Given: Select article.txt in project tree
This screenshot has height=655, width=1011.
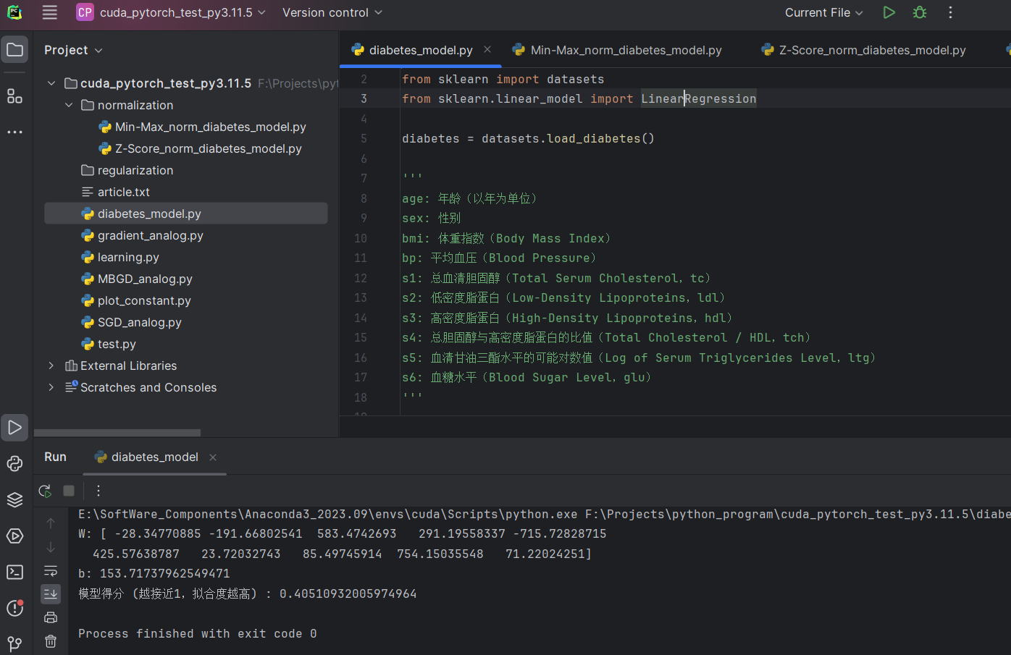Looking at the screenshot, I should tap(116, 192).
